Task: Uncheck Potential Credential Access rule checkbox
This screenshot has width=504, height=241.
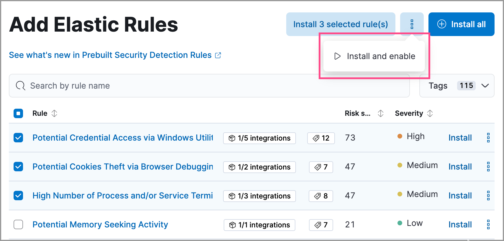Action: [18, 138]
